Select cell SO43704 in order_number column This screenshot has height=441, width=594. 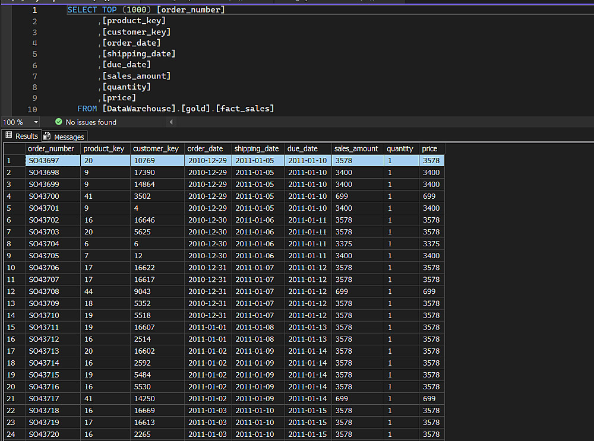coord(44,244)
